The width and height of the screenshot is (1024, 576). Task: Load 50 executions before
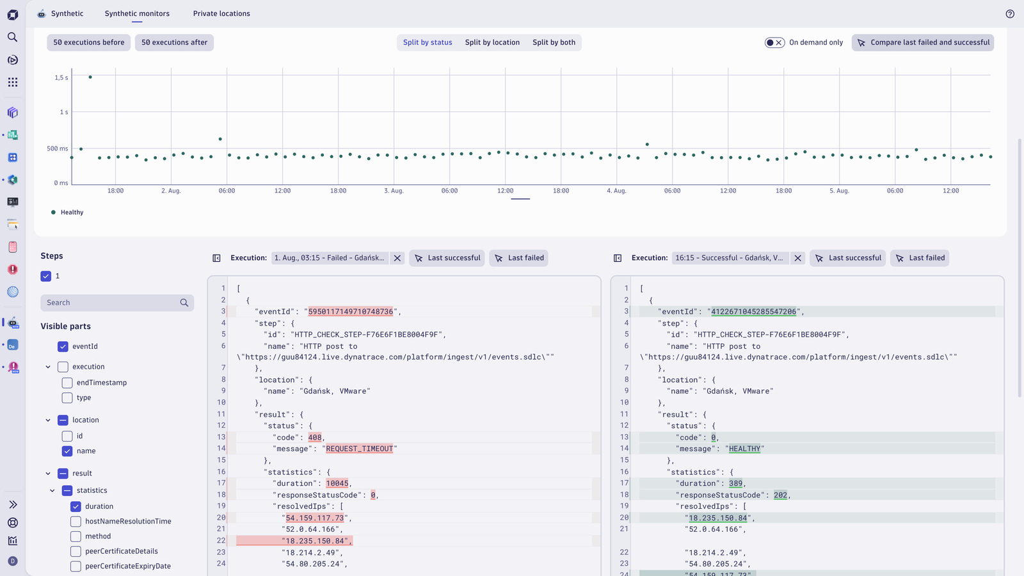(89, 43)
